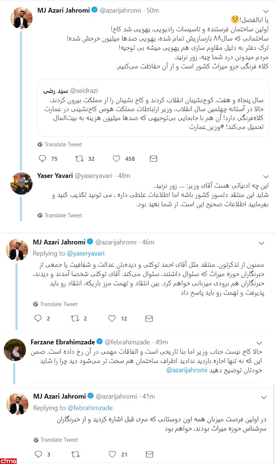Like the last tweet with 21 likes

coord(113,454)
